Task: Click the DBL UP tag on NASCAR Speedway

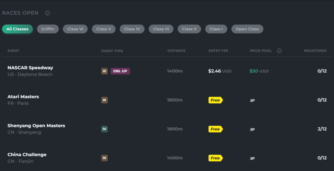Action: pos(120,71)
